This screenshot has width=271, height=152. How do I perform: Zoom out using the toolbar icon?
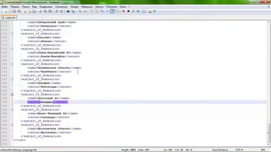point(85,11)
